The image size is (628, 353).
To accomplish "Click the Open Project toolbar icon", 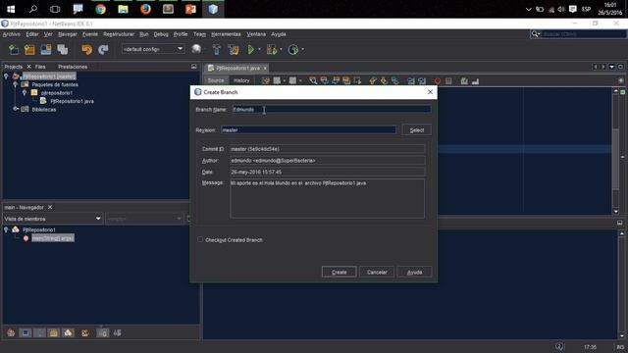I will point(46,50).
